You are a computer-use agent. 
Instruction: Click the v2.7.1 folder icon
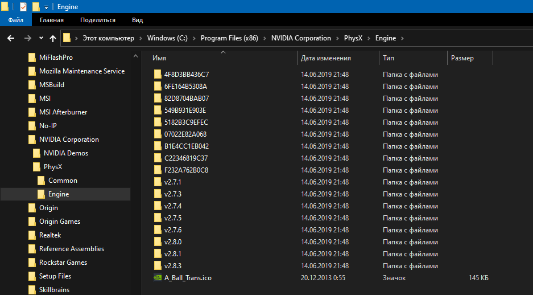tap(158, 182)
